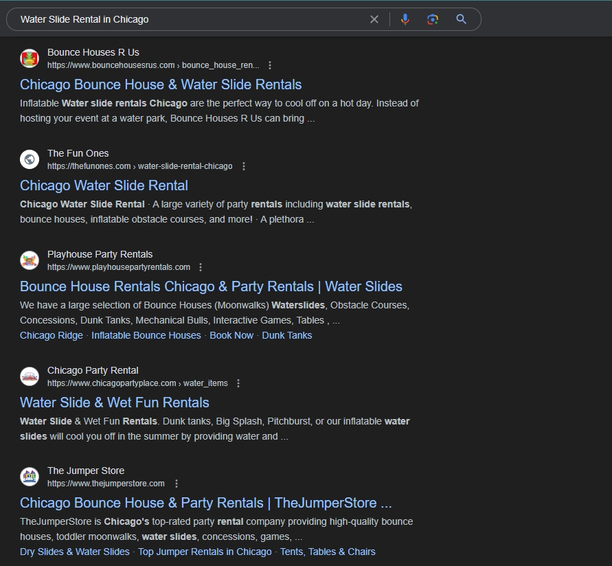This screenshot has width=612, height=566.
Task: Click the magnifying glass search icon
Action: tap(462, 19)
